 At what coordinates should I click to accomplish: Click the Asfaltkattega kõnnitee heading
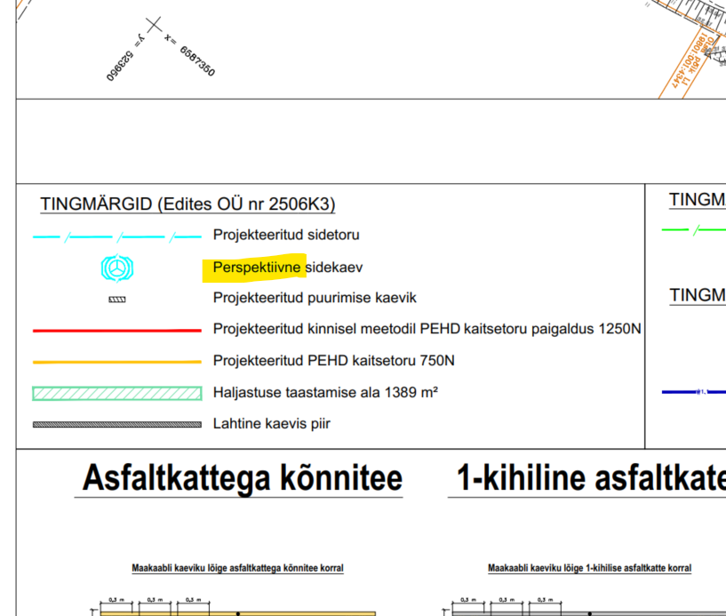pos(242,479)
